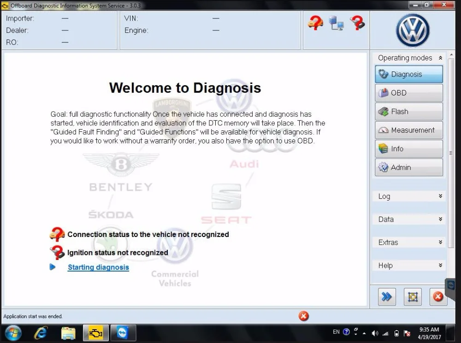
Task: Click the fullscreen view icon button
Action: pyautogui.click(x=413, y=297)
